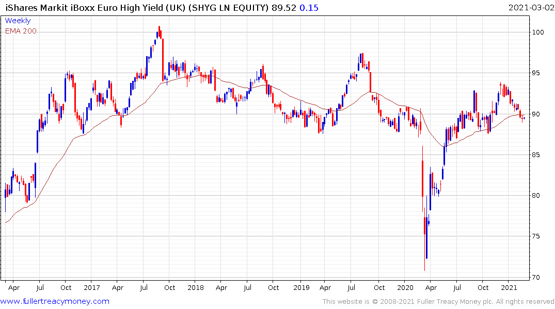Click the copyright notice for Fuller Treacy Money plc
The height and width of the screenshot is (309, 555).
pyautogui.click(x=438, y=302)
